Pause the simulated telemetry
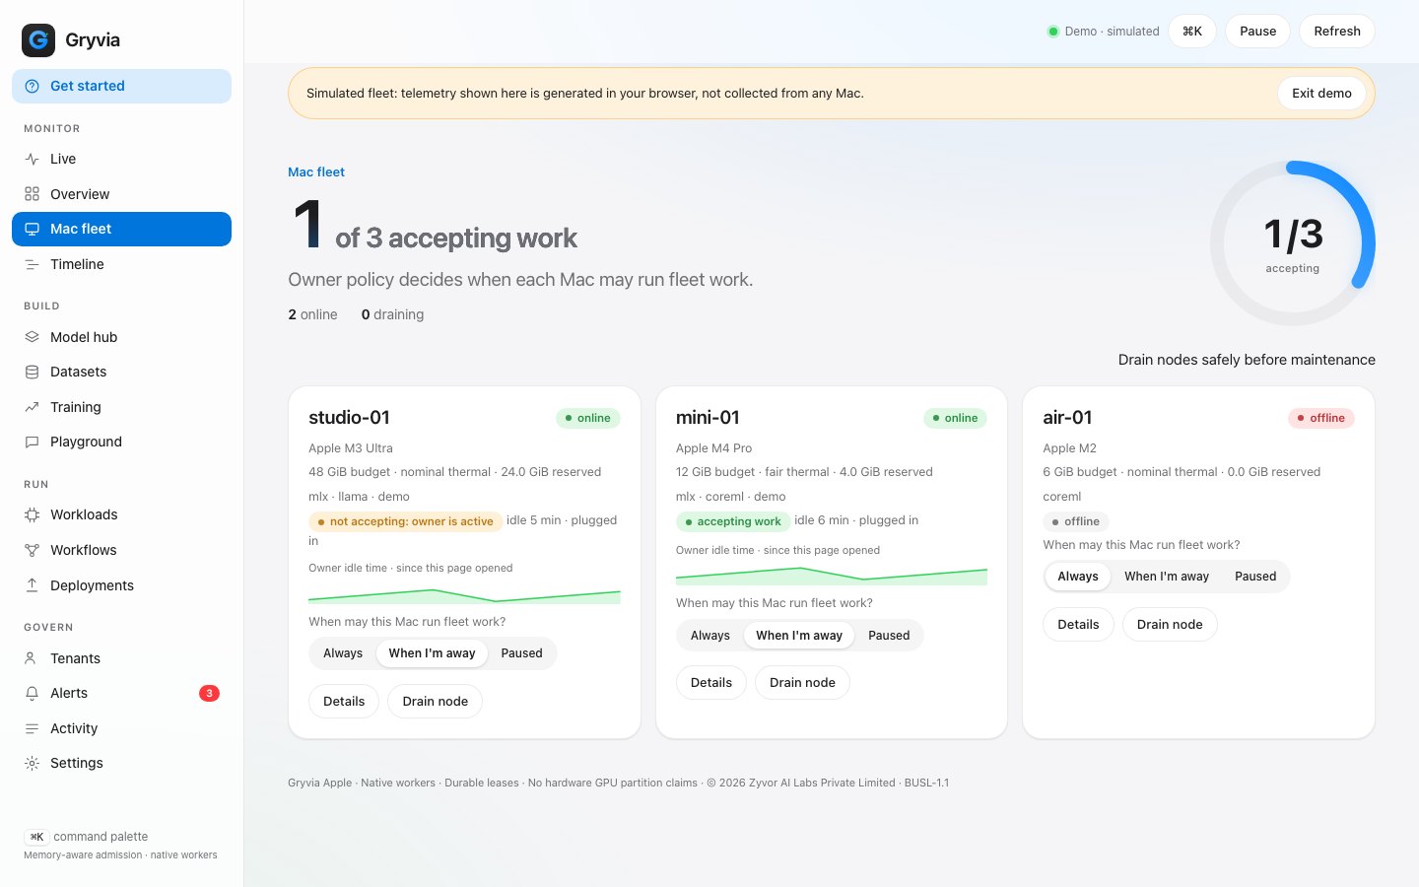1419x887 pixels. pos(1257,32)
